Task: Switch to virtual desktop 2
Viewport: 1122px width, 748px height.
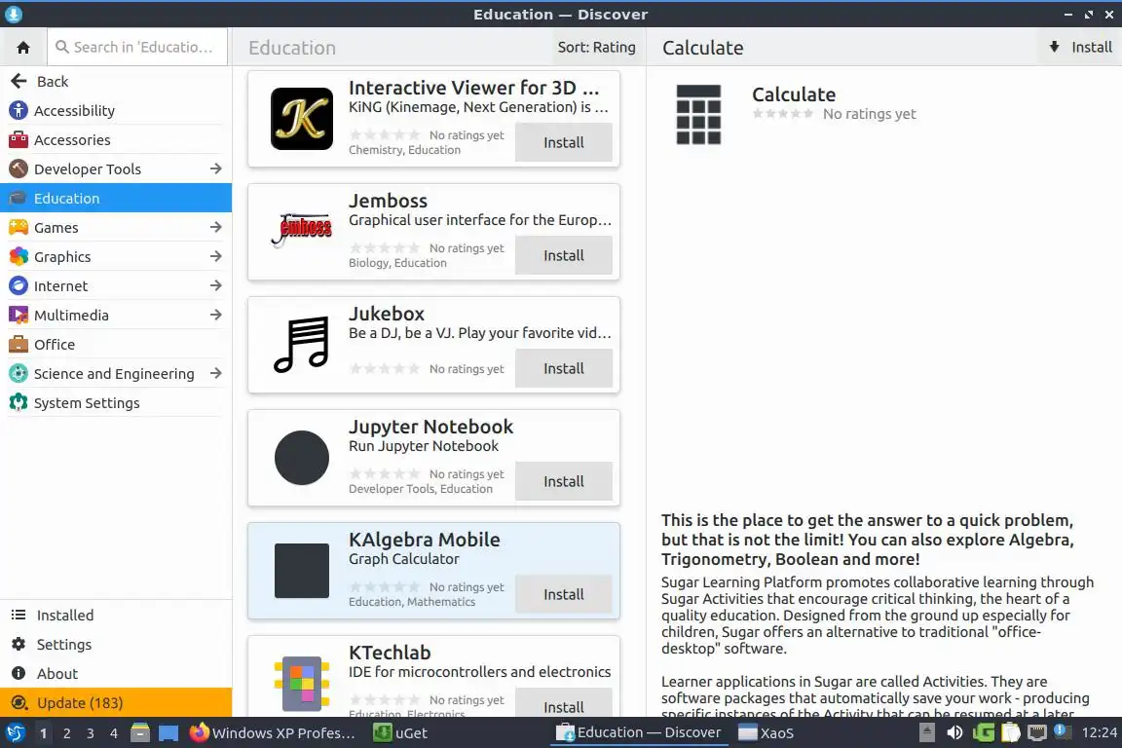Action: (66, 733)
